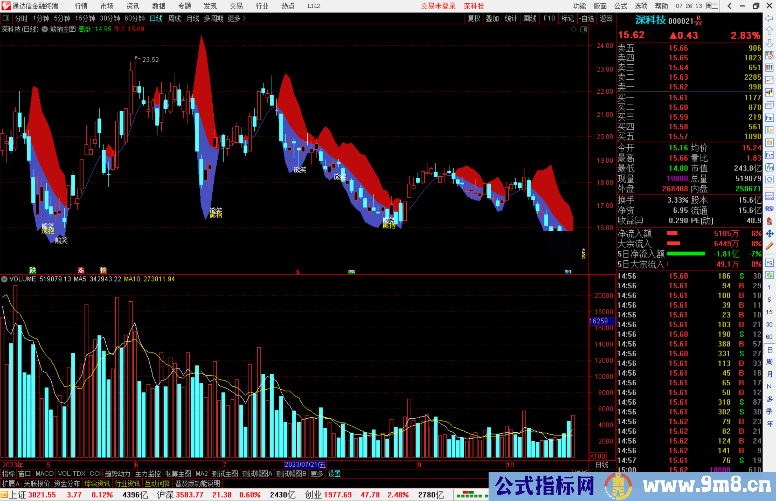This screenshot has height=501, width=776.
Task: Select the 15分钟 period
Action: tap(85, 18)
